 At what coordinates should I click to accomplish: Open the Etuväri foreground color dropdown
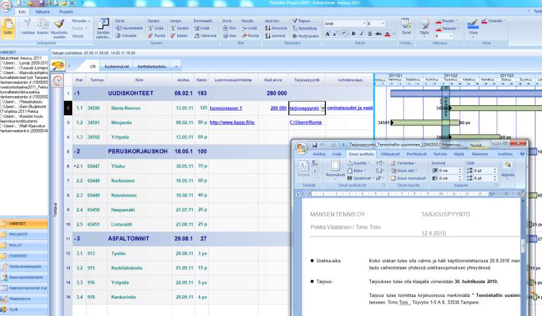click(446, 21)
